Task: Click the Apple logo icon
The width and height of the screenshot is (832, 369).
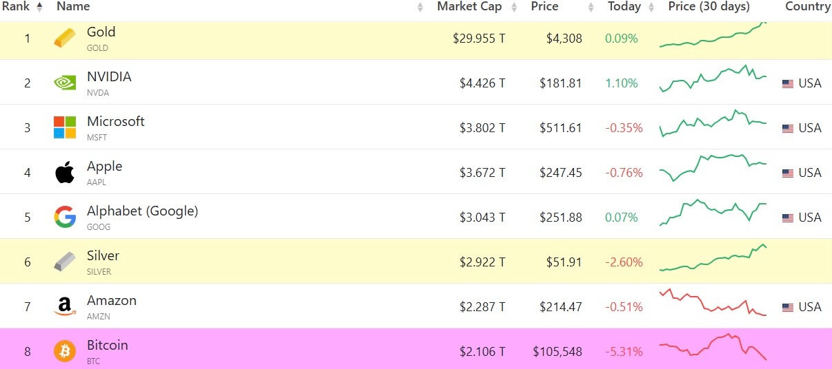Action: coord(65,173)
